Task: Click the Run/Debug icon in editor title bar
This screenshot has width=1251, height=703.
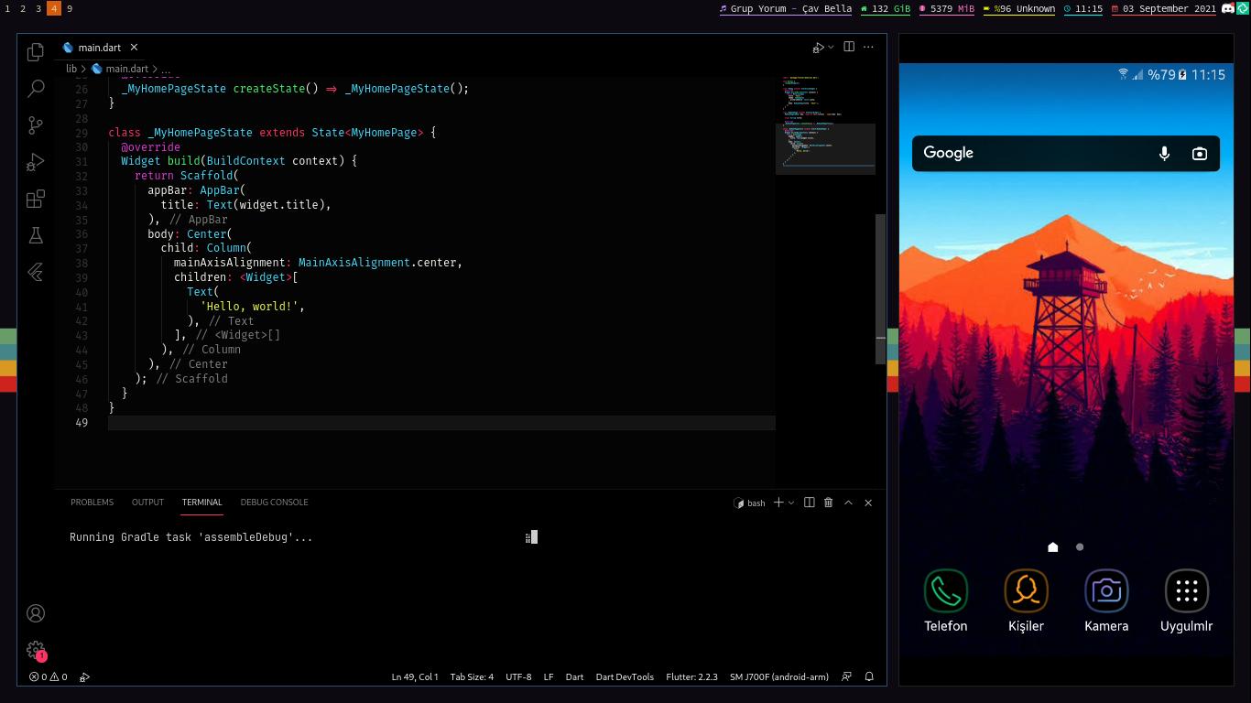Action: click(x=819, y=47)
